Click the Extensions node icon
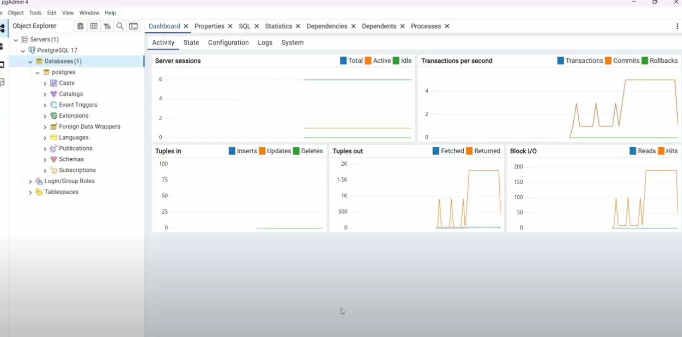Viewport: 682px width, 337px height. 53,116
